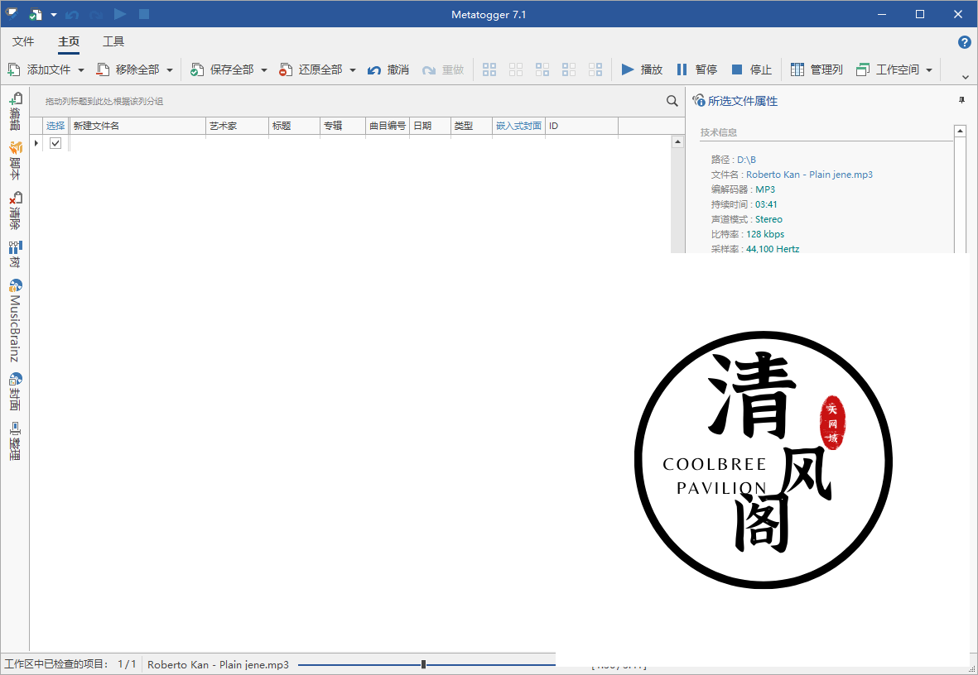This screenshot has width=978, height=675.
Task: Open the quick access toolbar customize arrow
Action: click(x=54, y=15)
